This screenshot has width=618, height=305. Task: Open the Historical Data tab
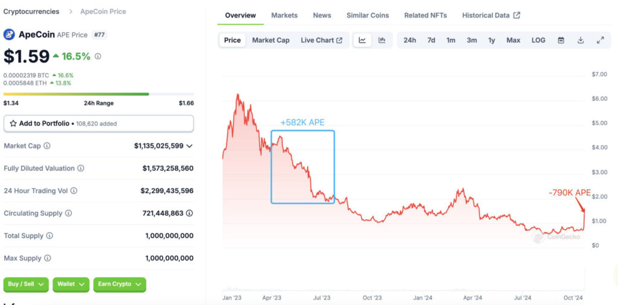[491, 15]
